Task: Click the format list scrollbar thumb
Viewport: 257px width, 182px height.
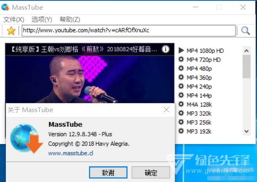Action: point(246,67)
